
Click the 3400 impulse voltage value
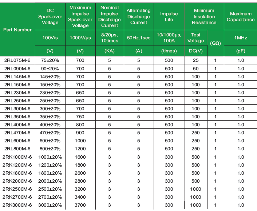[x=80, y=197]
